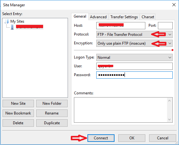This screenshot has height=145, width=179.
Task: Open the Protocol dropdown
Action: [x=134, y=35]
